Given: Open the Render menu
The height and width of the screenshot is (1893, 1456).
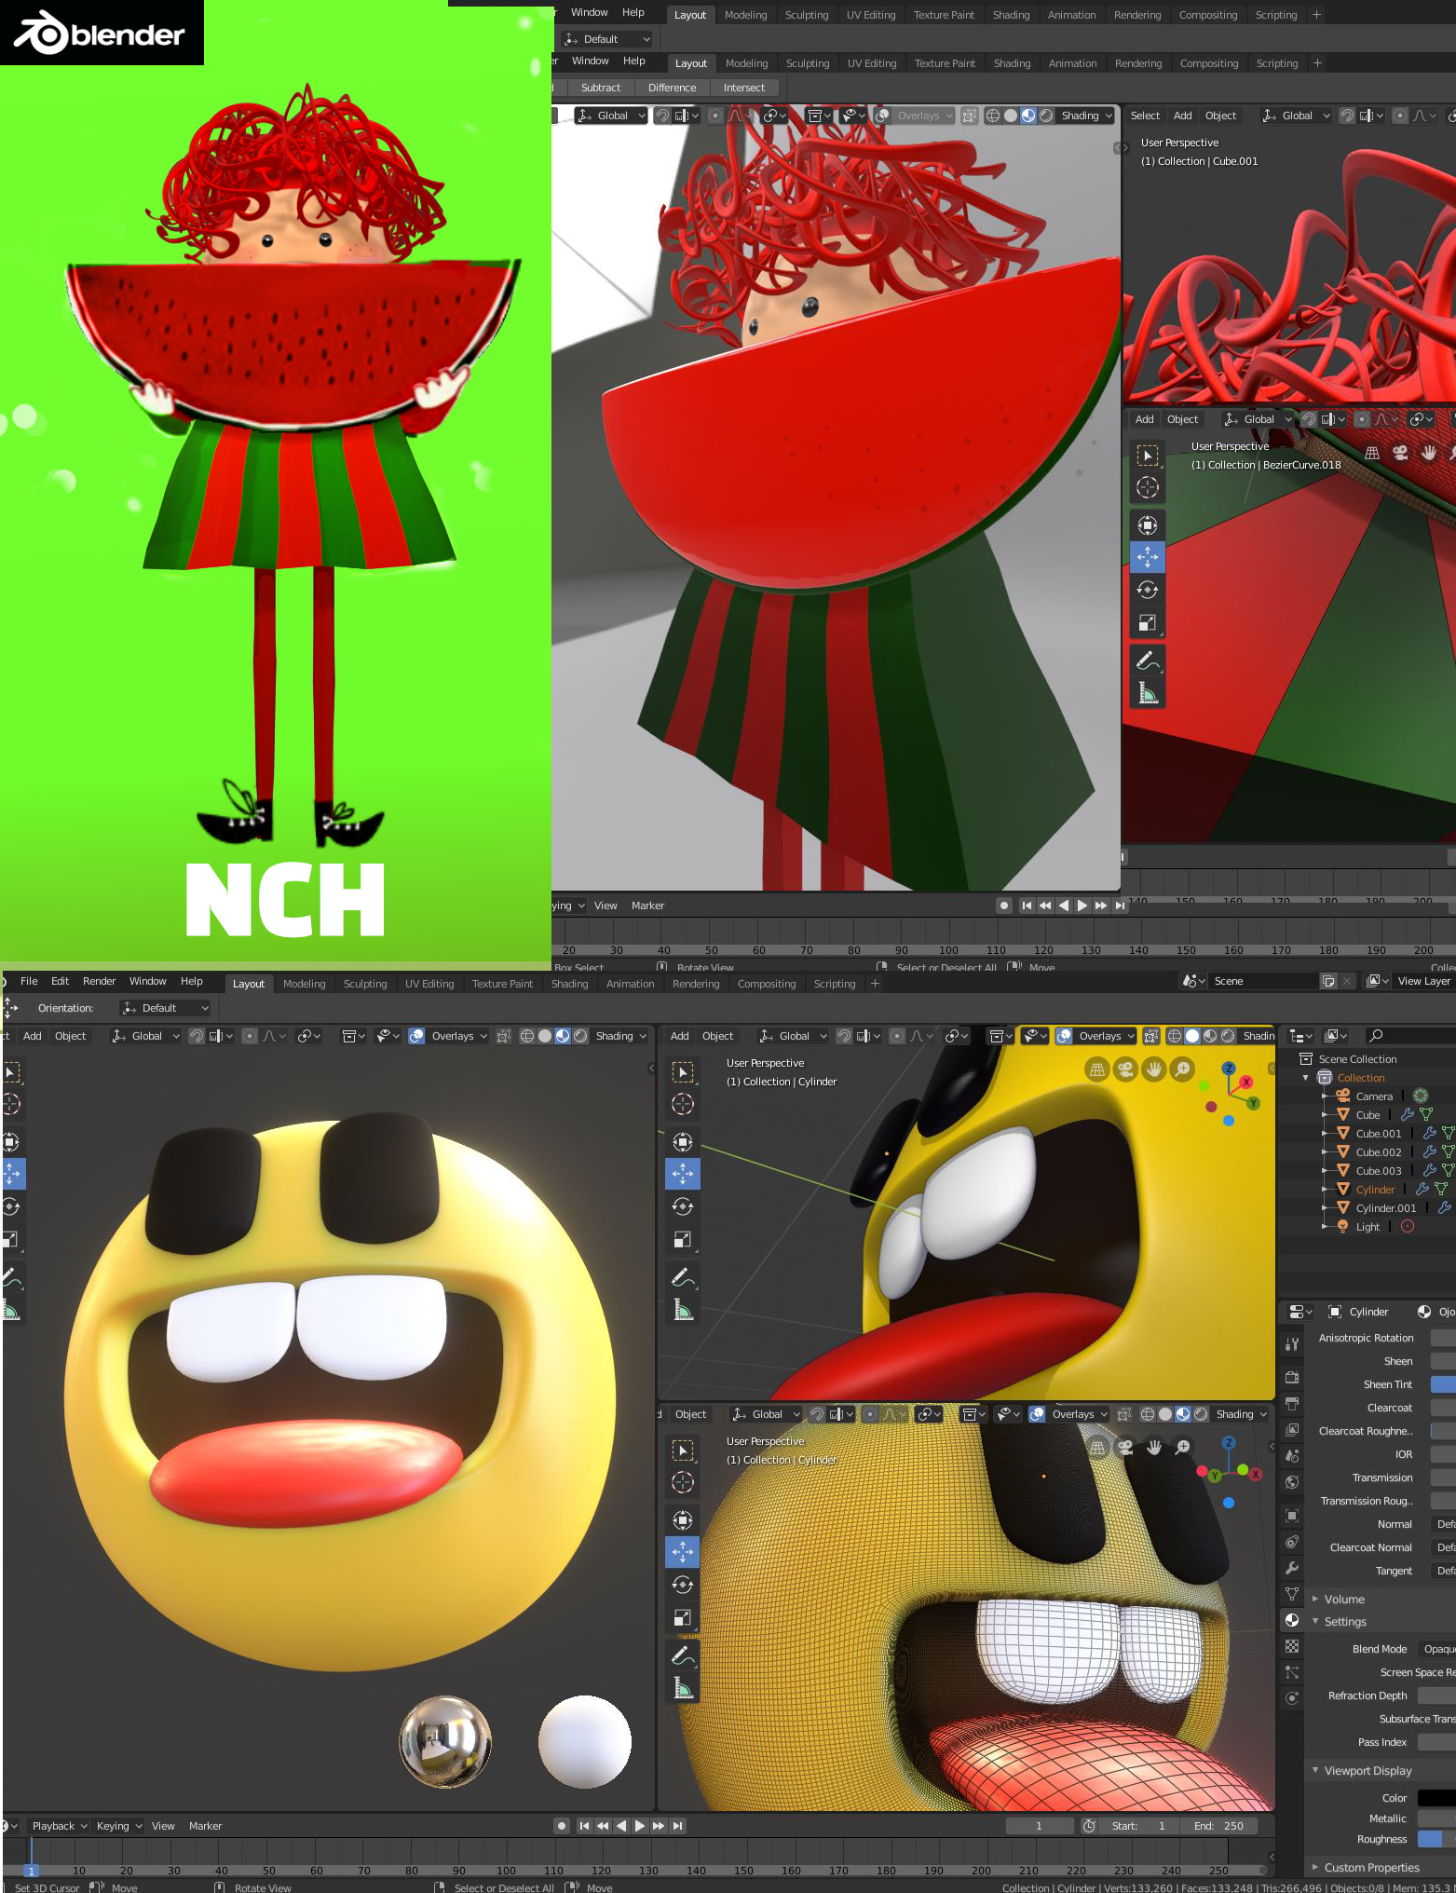Looking at the screenshot, I should pyautogui.click(x=99, y=981).
